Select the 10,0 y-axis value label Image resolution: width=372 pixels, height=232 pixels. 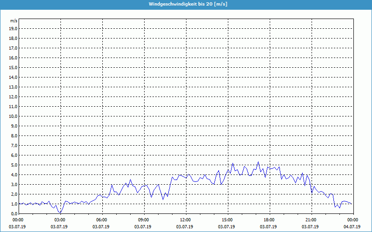[x=13, y=116]
